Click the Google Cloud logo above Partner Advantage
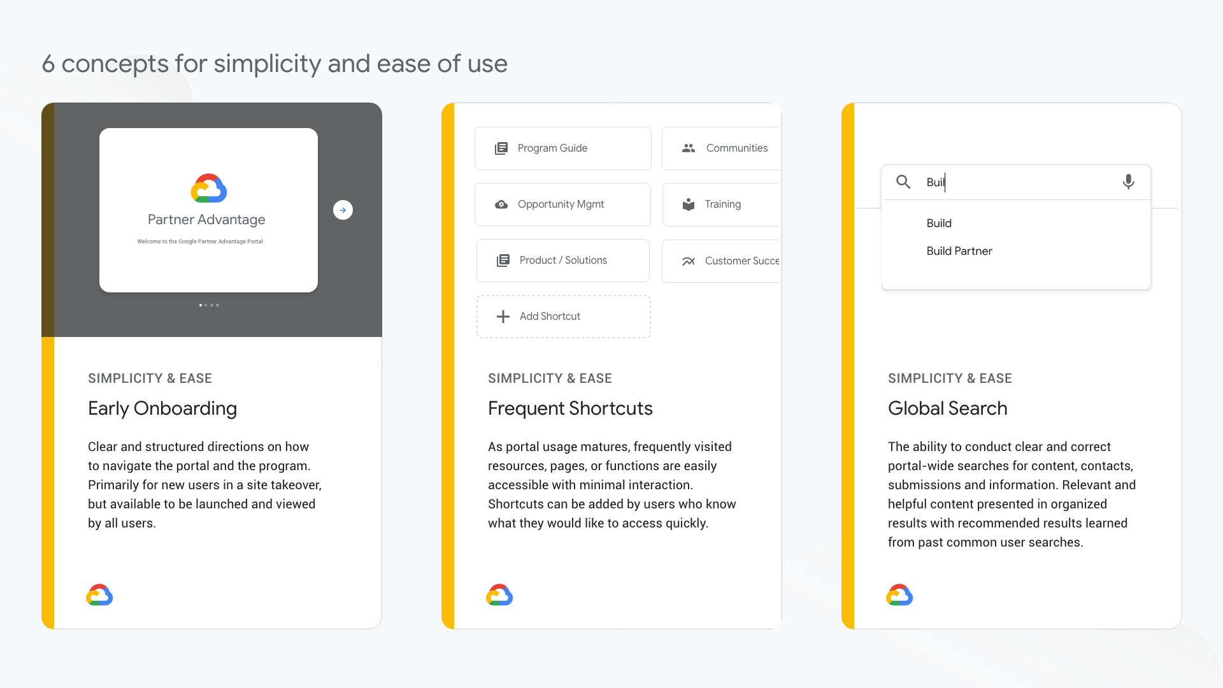 (x=209, y=188)
